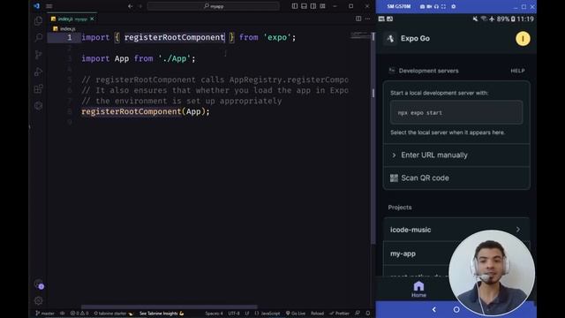Screen dimensions: 565x318
Task: Click the master branch in status bar
Action: click(45, 314)
